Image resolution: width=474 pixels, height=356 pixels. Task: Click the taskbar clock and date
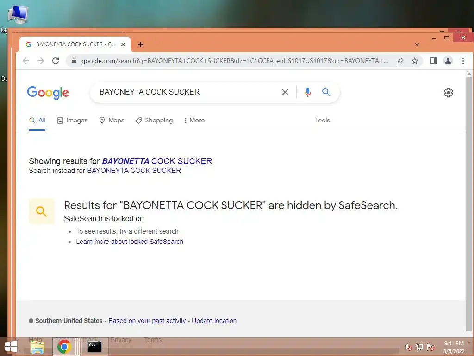coord(454,347)
